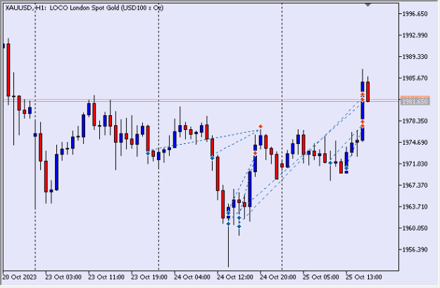Screen dimensions: 440x288
Task: Select the buy arrow on the 24 Oct 11:00 candle
Action: click(x=213, y=158)
